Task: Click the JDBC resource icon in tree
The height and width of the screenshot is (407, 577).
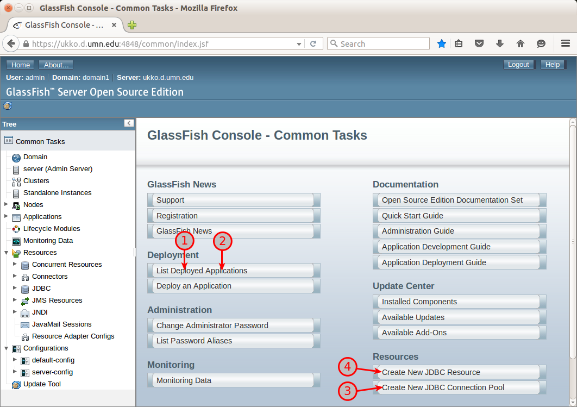Action: (25, 289)
